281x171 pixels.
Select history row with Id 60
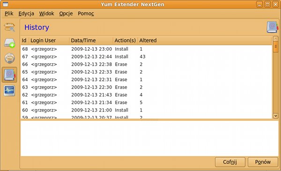point(146,110)
